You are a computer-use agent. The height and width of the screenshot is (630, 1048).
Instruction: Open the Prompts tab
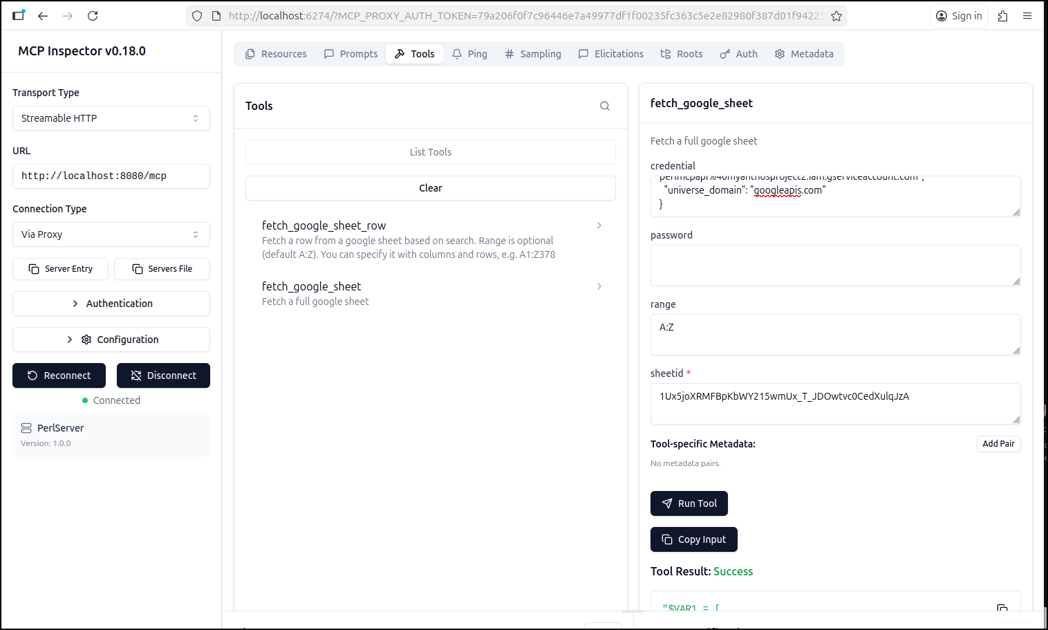pyautogui.click(x=350, y=54)
